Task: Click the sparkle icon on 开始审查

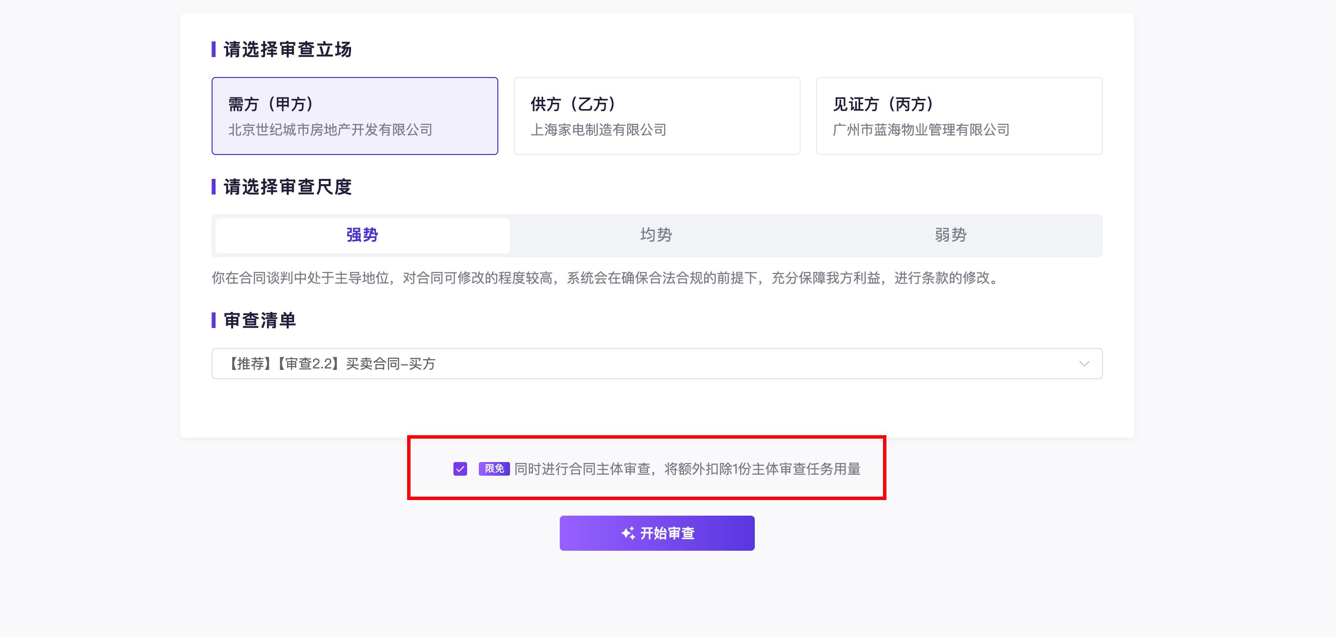Action: (628, 533)
